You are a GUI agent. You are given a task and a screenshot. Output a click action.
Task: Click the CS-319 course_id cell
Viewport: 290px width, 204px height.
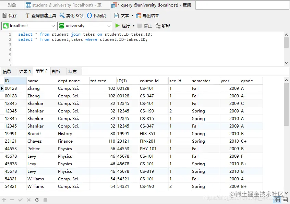point(154,171)
